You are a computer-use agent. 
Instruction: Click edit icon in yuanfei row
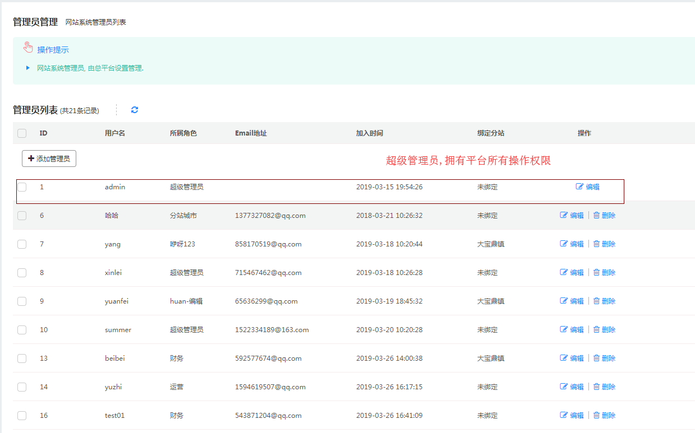(x=564, y=301)
